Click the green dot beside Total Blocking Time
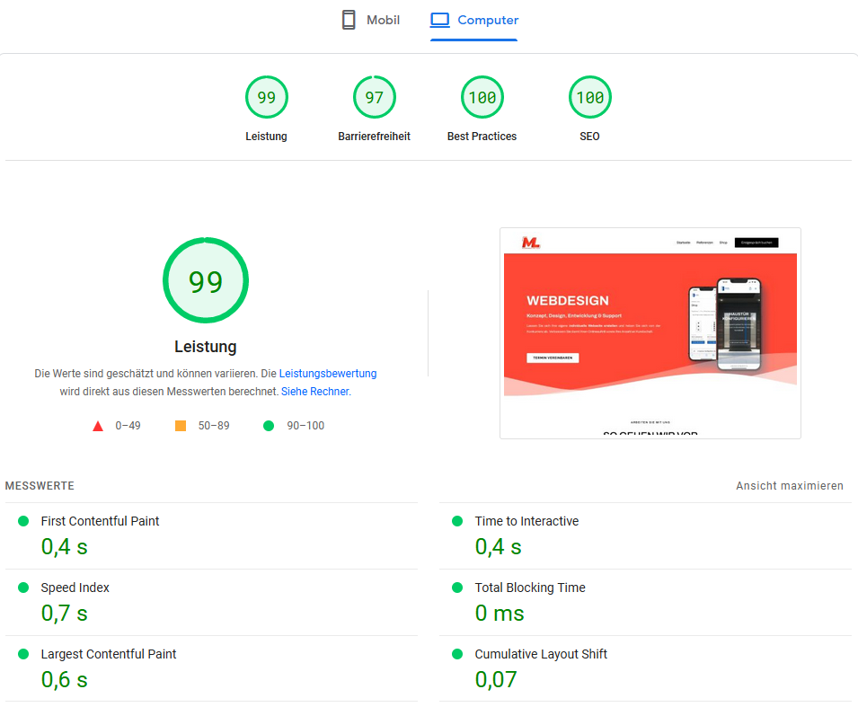This screenshot has height=707, width=858. [x=457, y=588]
